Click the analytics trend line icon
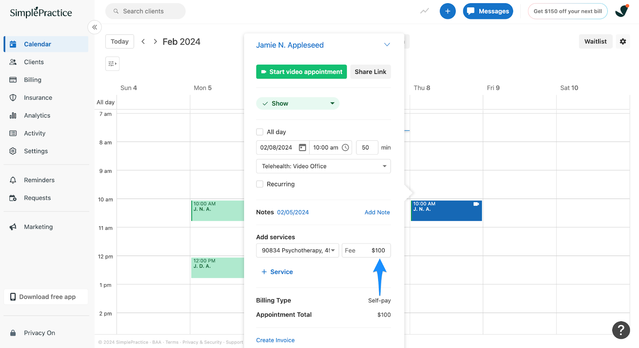This screenshot has height=348, width=639. tap(424, 11)
